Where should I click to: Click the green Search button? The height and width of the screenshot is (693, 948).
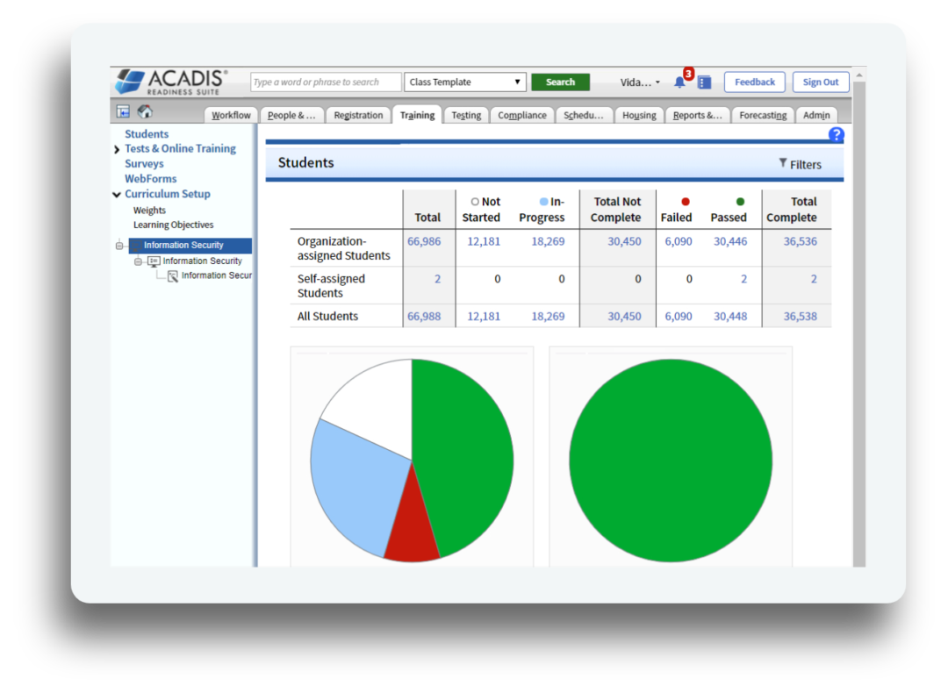point(560,81)
